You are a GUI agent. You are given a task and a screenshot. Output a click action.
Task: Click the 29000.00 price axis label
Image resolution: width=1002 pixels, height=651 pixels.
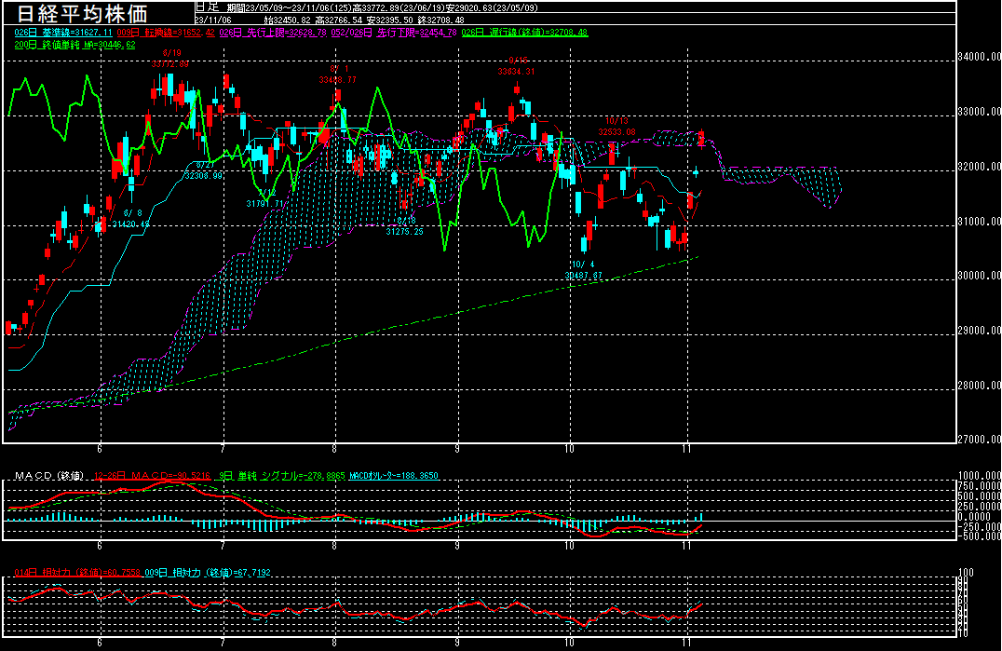click(979, 331)
